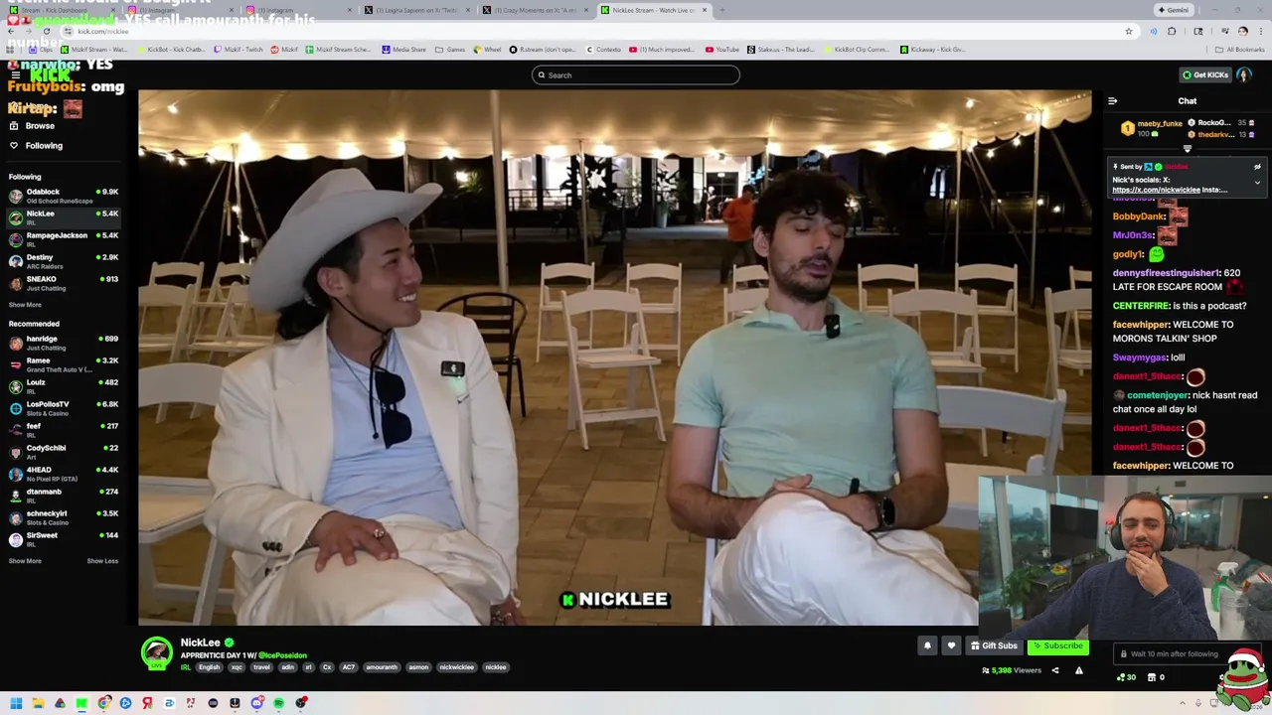Open recommended channel SirSweet
Image resolution: width=1272 pixels, height=715 pixels.
64,539
